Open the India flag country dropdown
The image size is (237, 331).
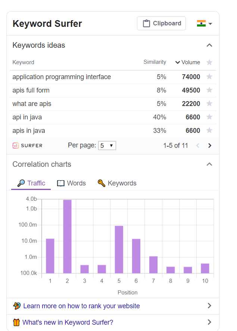coord(204,24)
